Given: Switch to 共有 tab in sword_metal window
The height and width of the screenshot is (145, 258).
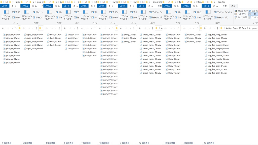Looking at the screenshot, I should (x=159, y=6).
